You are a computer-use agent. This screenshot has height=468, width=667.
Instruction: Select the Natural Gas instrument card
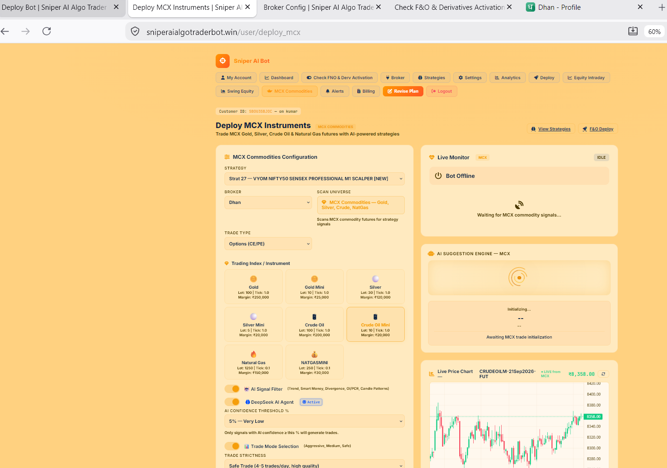pos(253,362)
